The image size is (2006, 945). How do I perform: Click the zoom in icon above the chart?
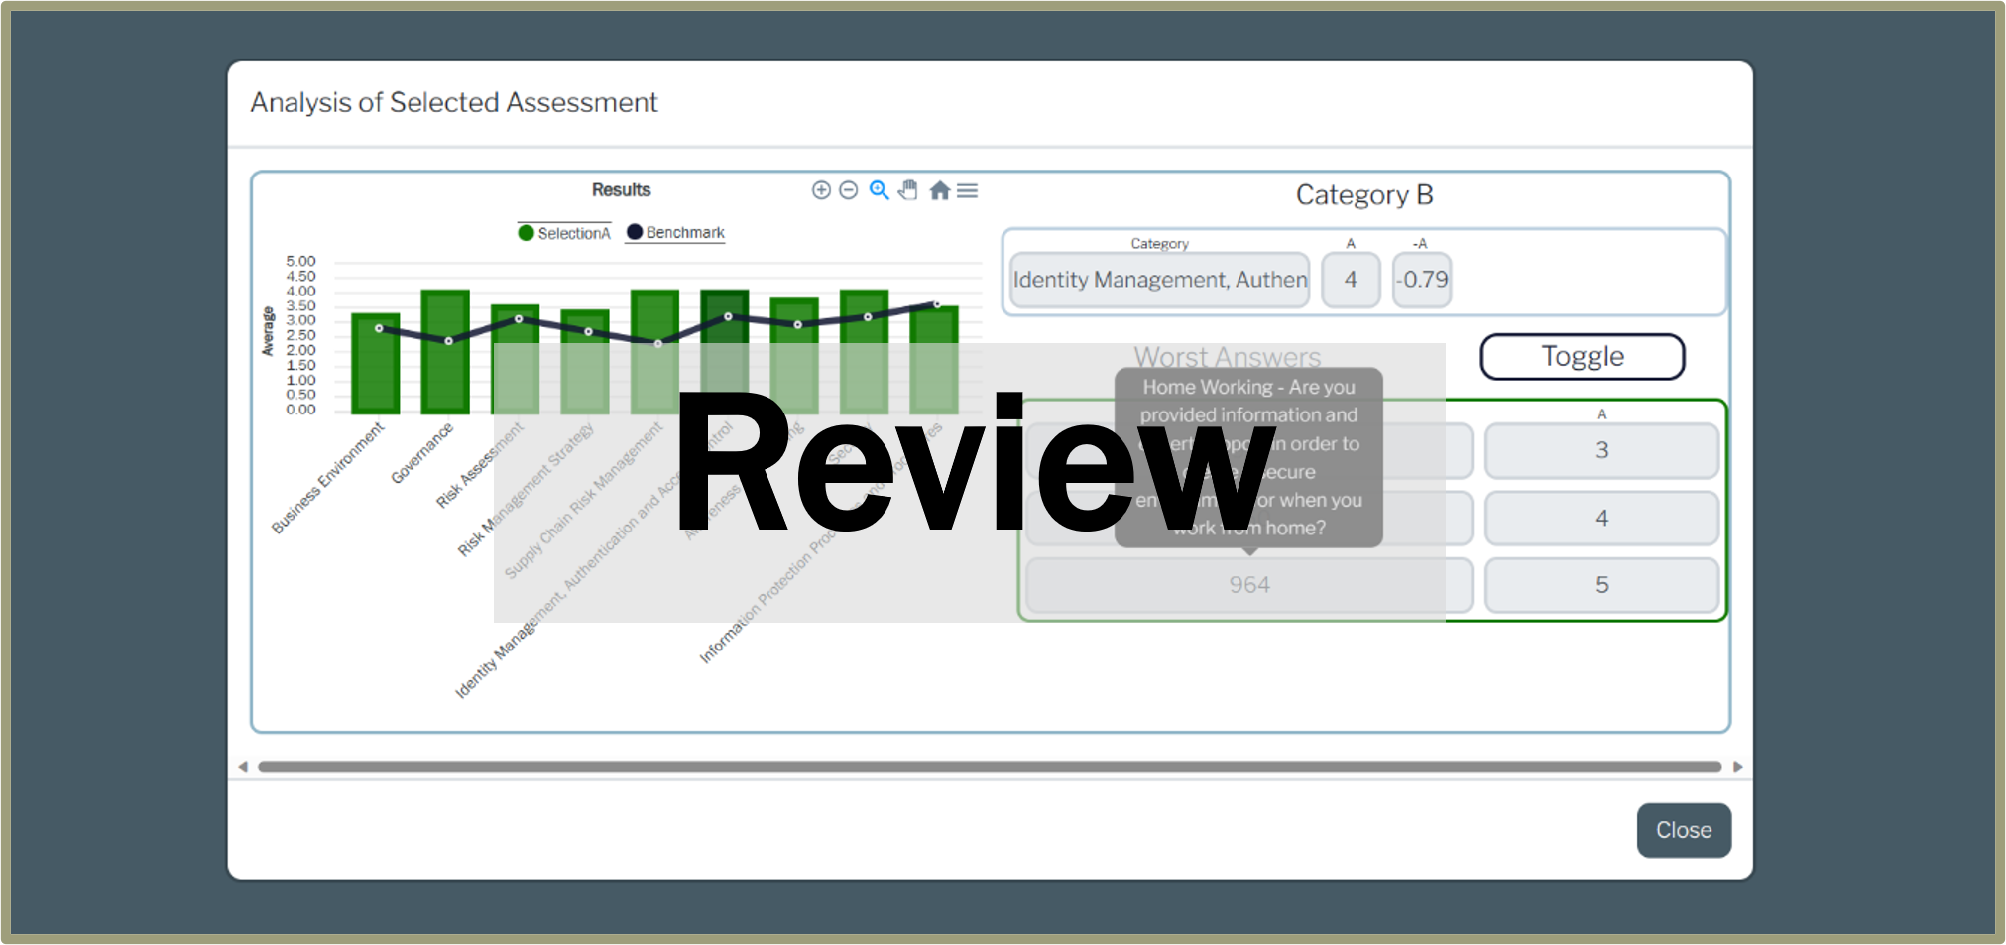(821, 190)
